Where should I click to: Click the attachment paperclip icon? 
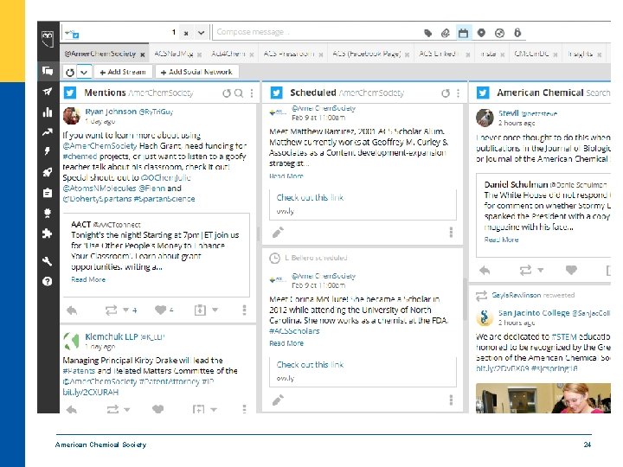(x=446, y=33)
